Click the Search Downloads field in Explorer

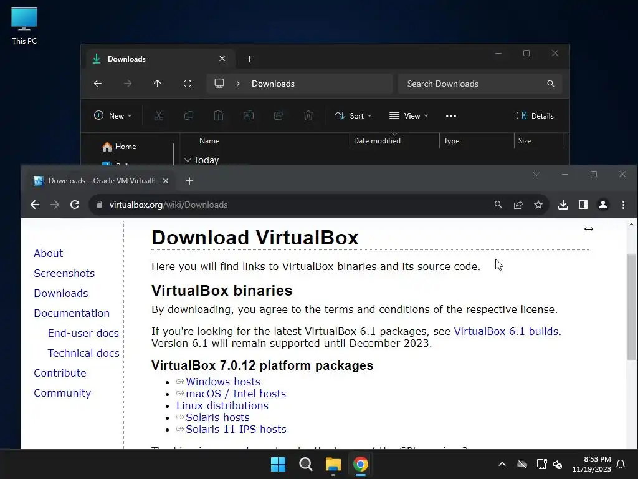pyautogui.click(x=480, y=84)
